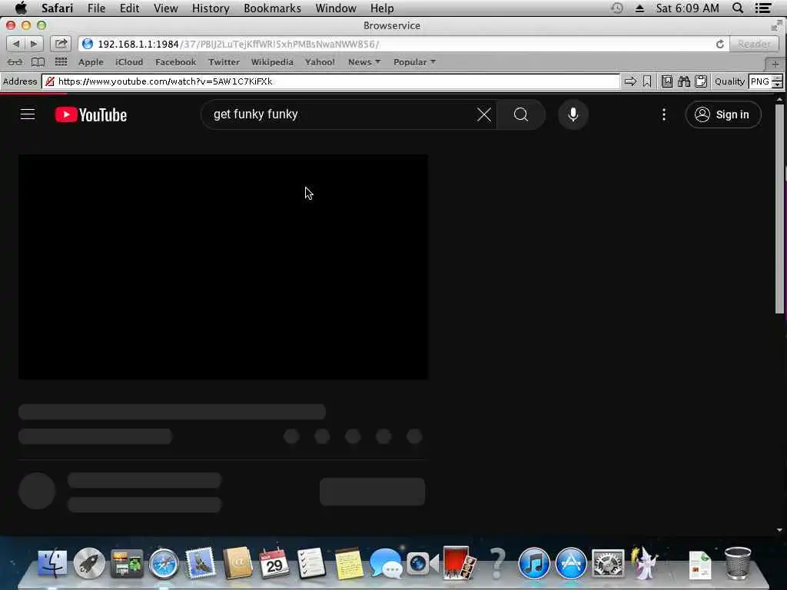Click the Browservice binoculars find icon
The width and height of the screenshot is (787, 590).
[683, 81]
